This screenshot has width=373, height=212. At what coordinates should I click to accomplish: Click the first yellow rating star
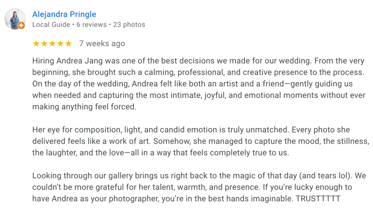click(36, 44)
